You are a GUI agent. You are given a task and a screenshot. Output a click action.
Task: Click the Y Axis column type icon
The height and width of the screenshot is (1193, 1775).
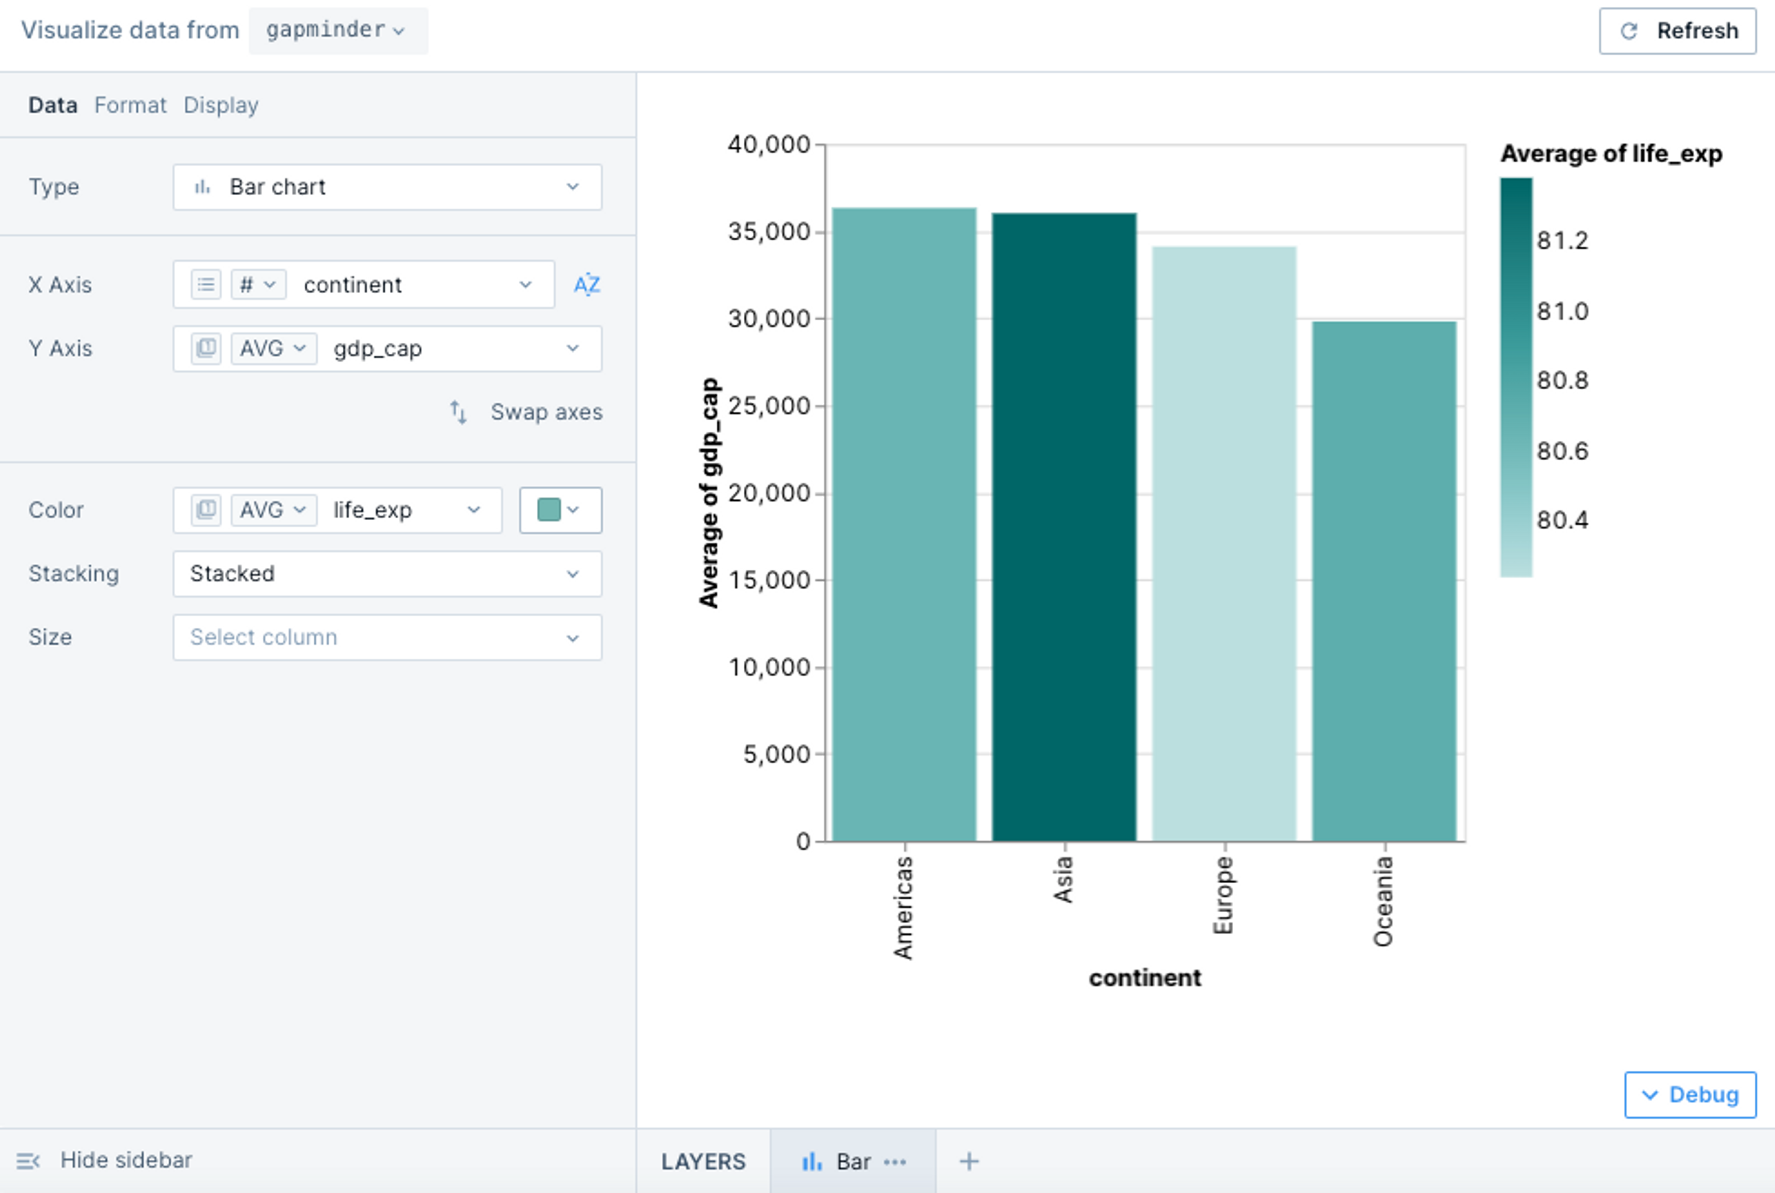point(205,349)
